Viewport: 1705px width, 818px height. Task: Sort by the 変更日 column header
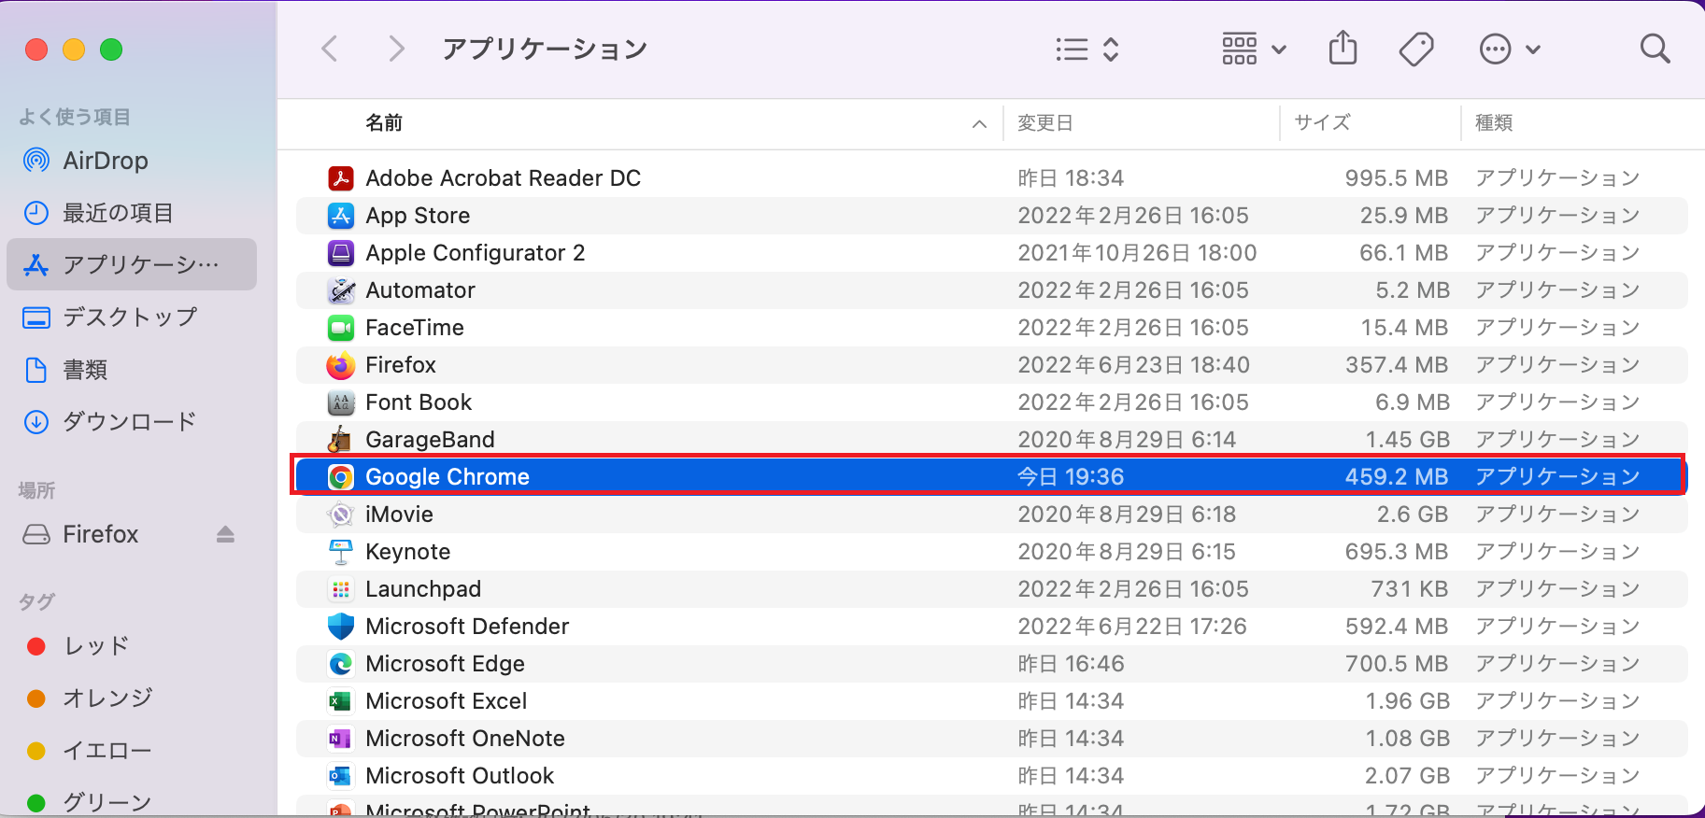tap(1045, 123)
